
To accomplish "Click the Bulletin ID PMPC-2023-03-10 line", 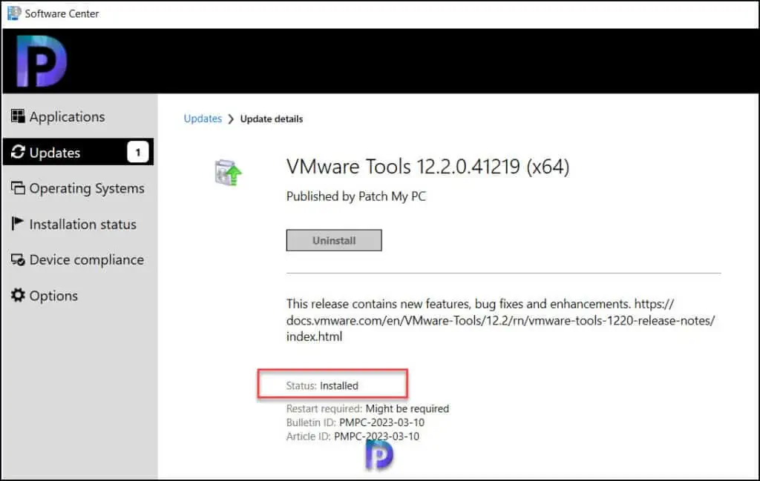I will pos(356,422).
